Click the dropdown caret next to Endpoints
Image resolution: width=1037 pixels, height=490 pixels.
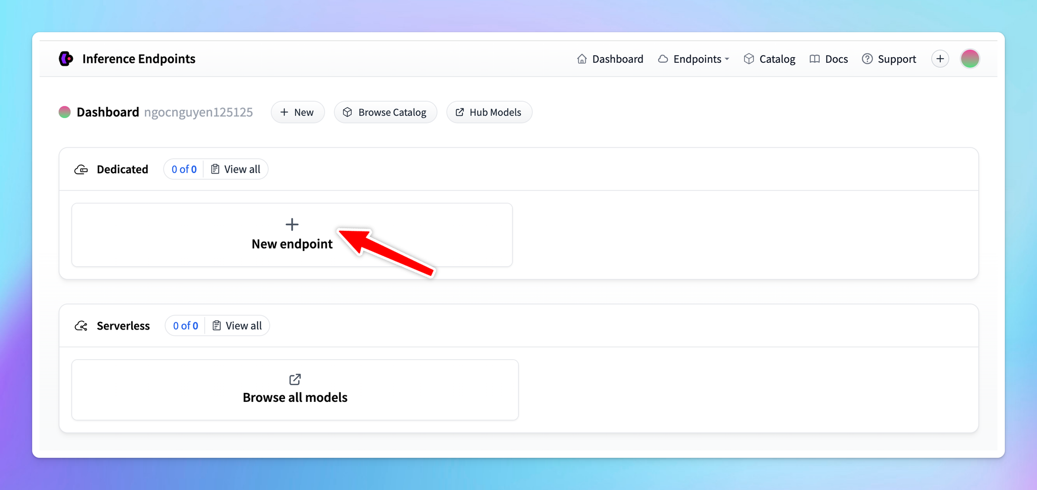(727, 59)
